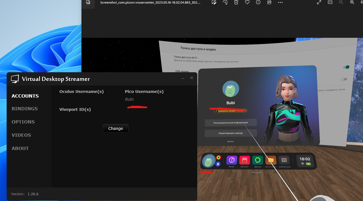
Task: Open the ABOUT section
Action: point(20,148)
